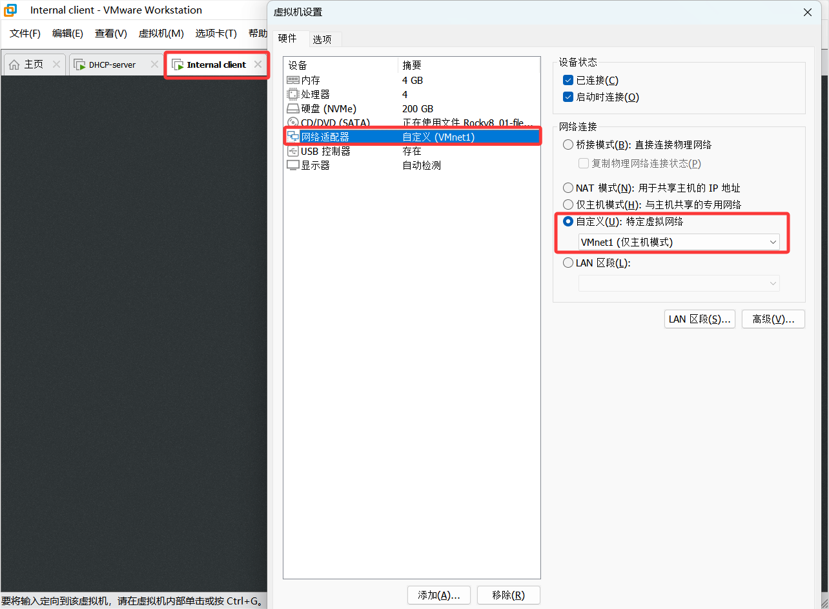Click the 内存 memory device icon
Viewport: 829px width, 609px height.
293,81
